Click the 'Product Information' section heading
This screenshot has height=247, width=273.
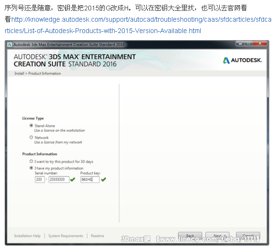[40, 154]
